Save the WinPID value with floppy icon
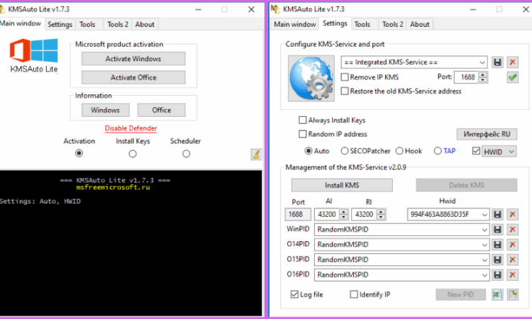 click(497, 230)
